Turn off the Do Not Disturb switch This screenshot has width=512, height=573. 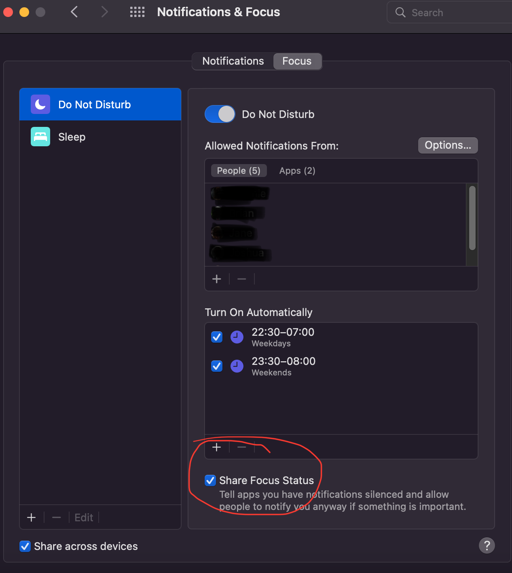[x=220, y=114]
